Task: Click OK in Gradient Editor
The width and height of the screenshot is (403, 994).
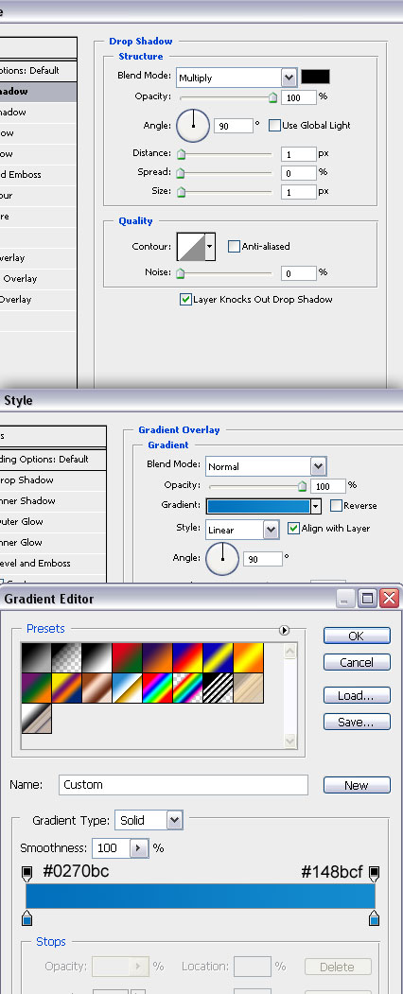Action: pos(357,636)
